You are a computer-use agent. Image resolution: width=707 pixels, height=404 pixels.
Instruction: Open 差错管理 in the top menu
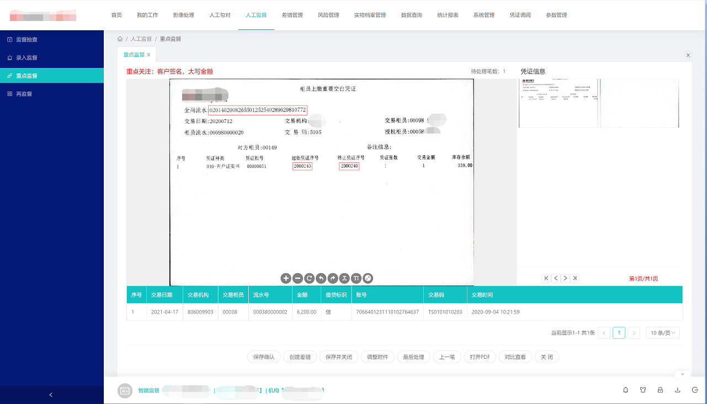(292, 15)
